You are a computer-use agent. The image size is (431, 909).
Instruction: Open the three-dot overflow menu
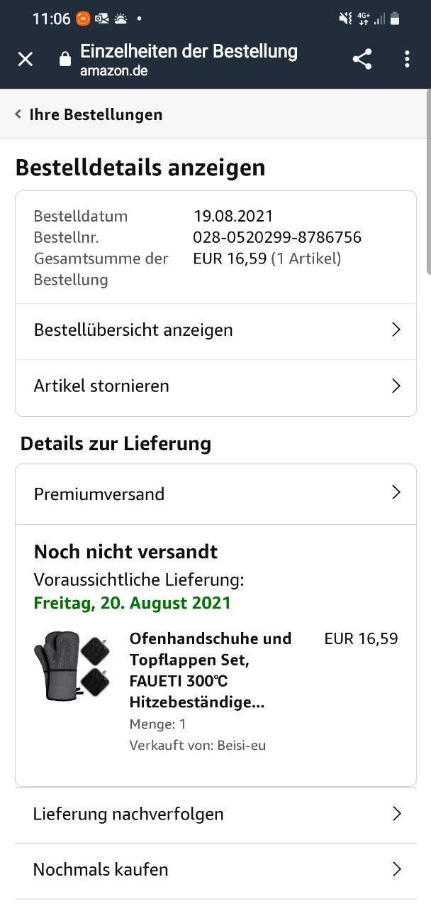coord(407,59)
